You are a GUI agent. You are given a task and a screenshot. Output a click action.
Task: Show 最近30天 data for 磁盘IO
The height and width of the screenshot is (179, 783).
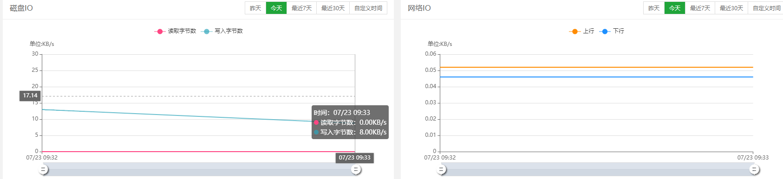pos(333,8)
